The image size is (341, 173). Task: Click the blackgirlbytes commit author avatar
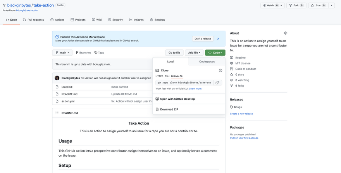pyautogui.click(x=57, y=78)
